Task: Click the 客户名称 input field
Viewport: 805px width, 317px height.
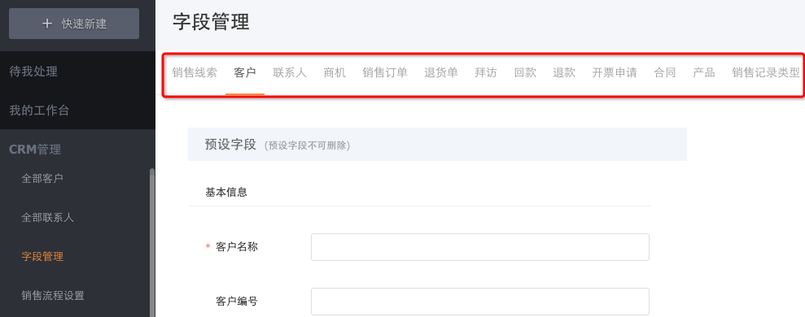Action: pos(480,247)
